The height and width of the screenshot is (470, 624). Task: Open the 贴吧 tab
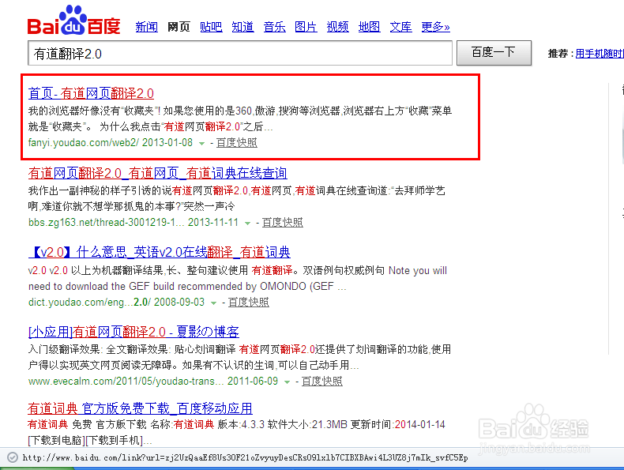(x=211, y=27)
